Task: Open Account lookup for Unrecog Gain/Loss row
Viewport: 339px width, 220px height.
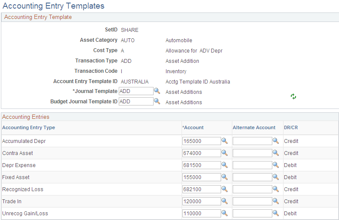Action: [225, 214]
